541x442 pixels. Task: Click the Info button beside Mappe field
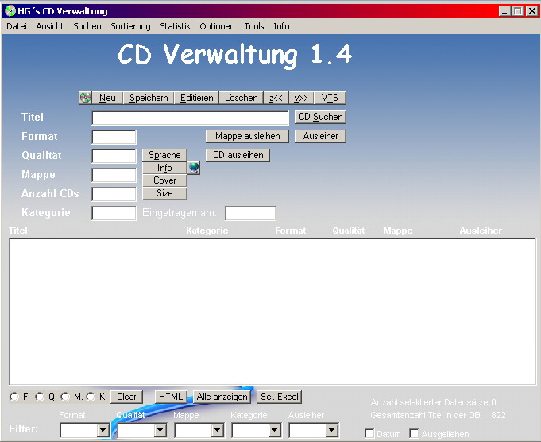point(164,168)
